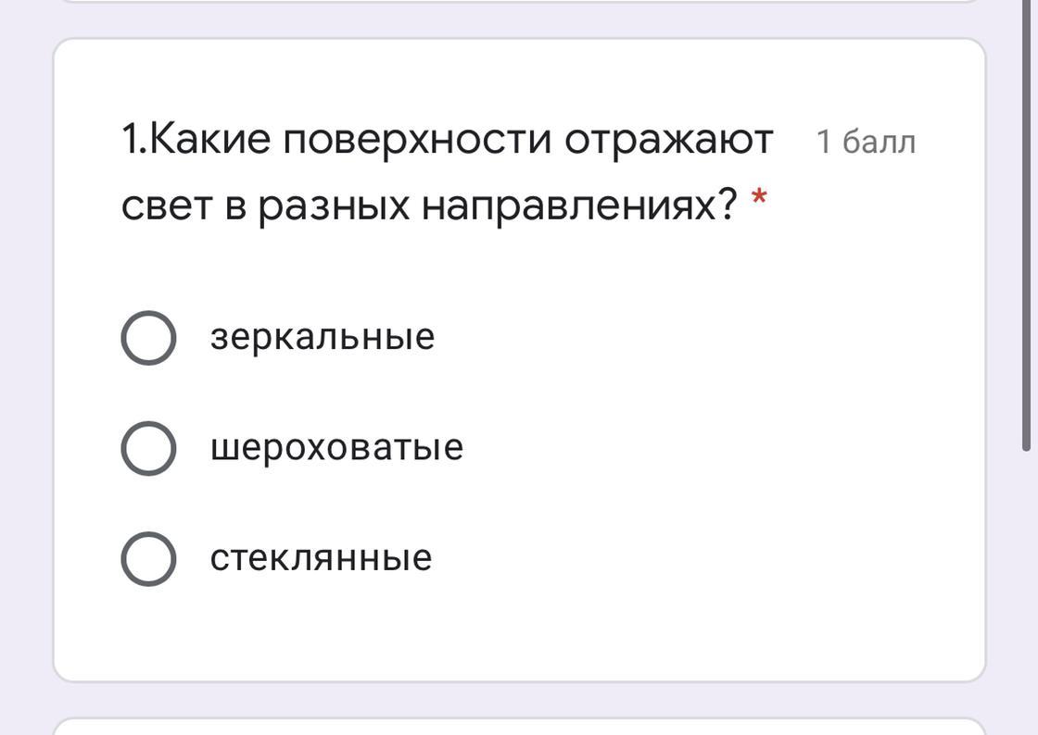
Task: Click empty space right of «зеркальные» option
Action: tap(708, 338)
